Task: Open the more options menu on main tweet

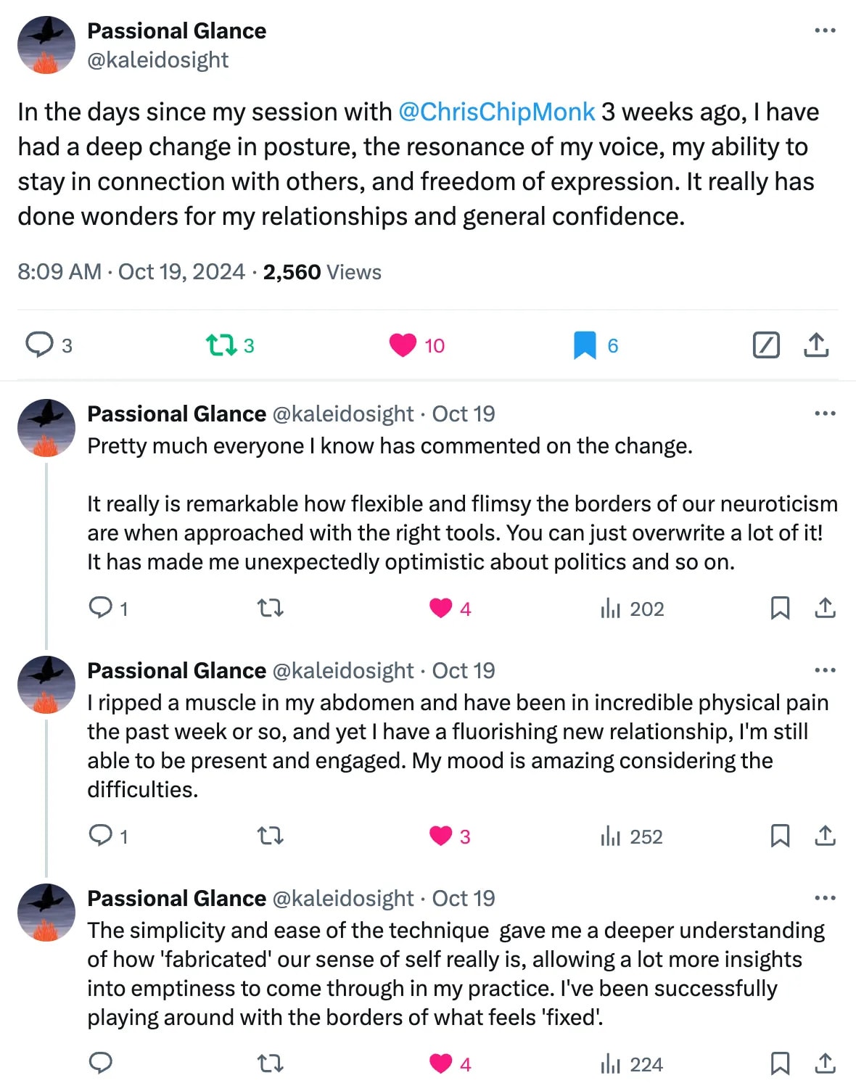Action: pos(825,30)
